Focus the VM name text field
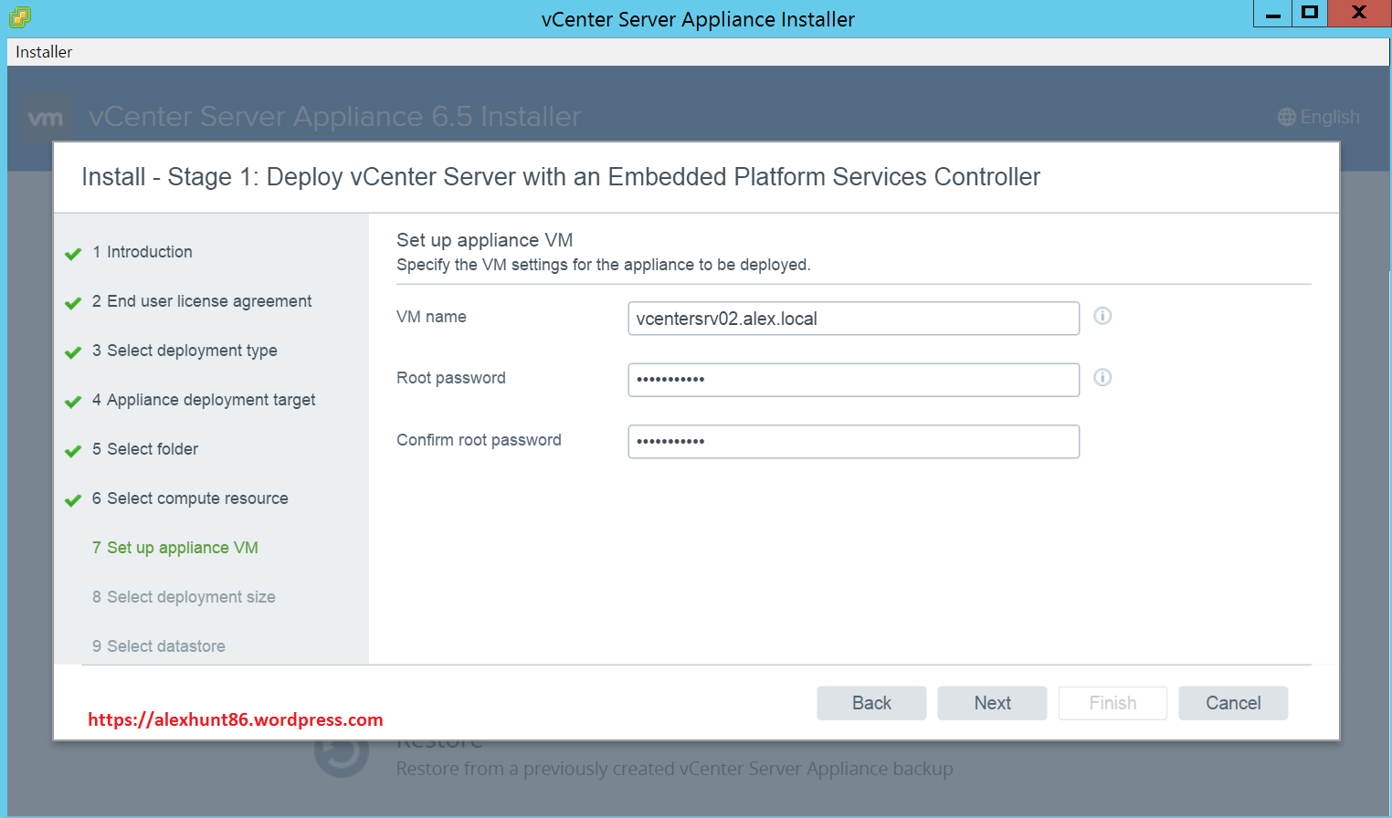This screenshot has height=818, width=1392. coord(853,319)
